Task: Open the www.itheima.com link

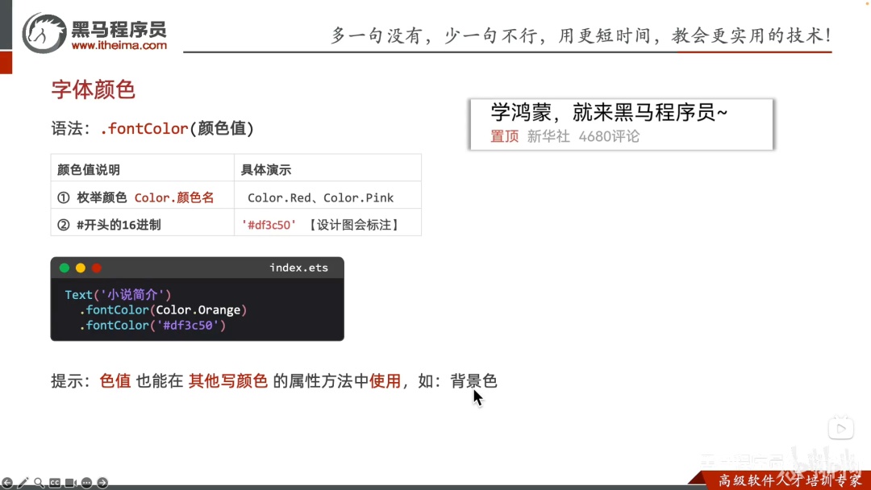Action: pos(119,45)
